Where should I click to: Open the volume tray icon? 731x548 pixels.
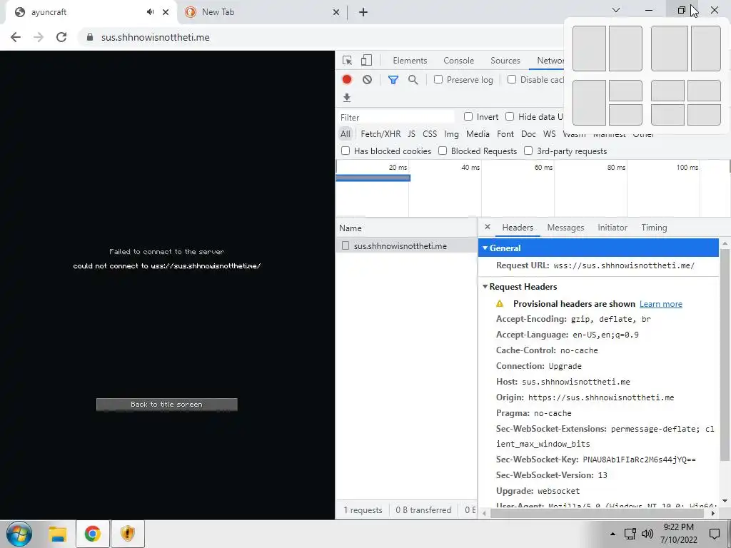pyautogui.click(x=647, y=534)
